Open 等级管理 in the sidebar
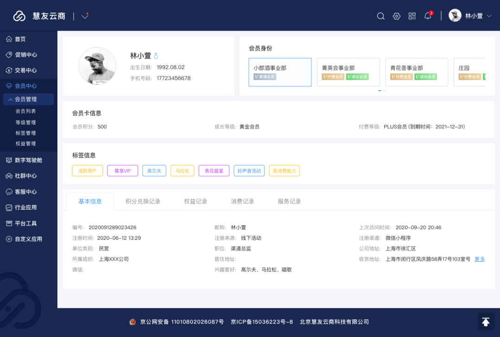500x337 pixels. click(26, 122)
